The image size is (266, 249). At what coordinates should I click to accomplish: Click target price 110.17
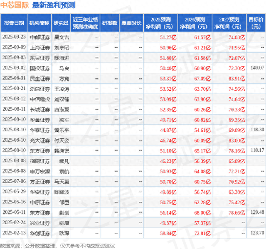point(257,150)
